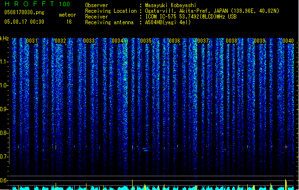Click the 0.6 kHz axis tick label
This screenshot has width=299, height=190.
(x=4, y=180)
